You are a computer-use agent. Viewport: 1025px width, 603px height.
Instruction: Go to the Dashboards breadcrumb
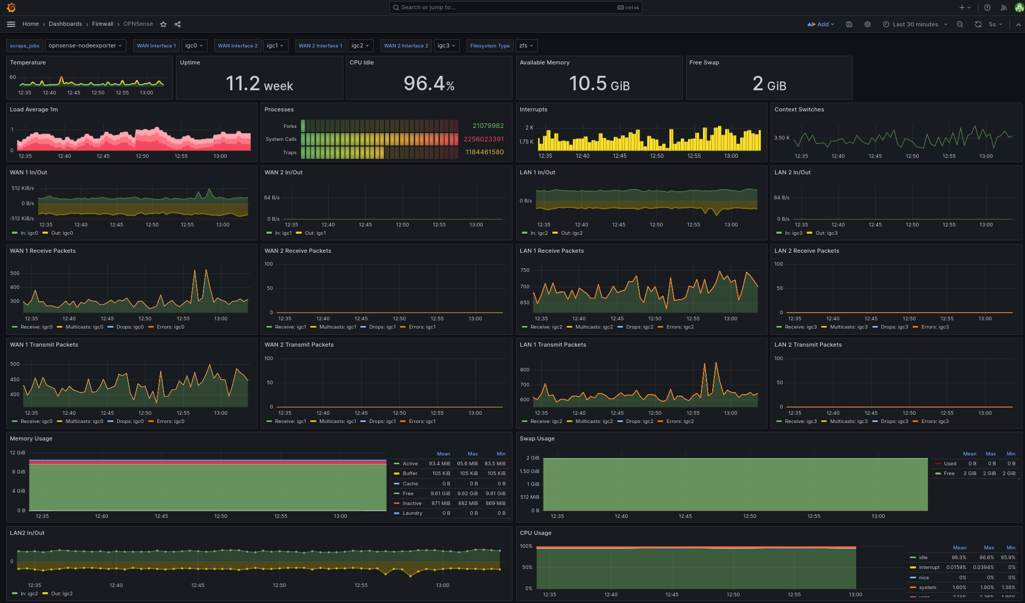pyautogui.click(x=65, y=24)
